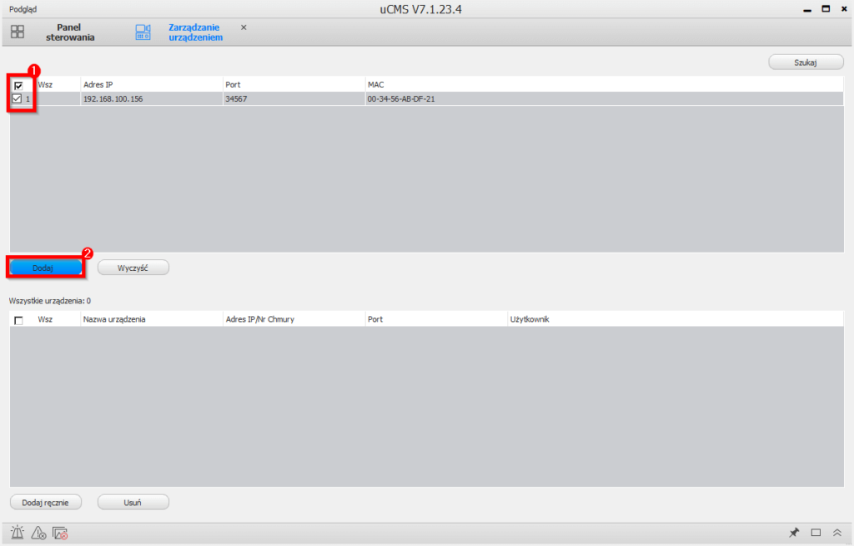
Task: Click the blue Dodaj button
Action: (46, 268)
